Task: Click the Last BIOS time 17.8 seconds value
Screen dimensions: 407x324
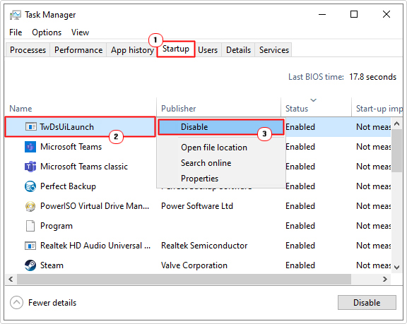Action: click(x=372, y=77)
